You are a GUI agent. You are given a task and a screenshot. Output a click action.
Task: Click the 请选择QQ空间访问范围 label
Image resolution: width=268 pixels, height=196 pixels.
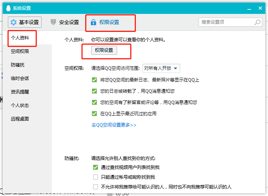[x=116, y=68]
